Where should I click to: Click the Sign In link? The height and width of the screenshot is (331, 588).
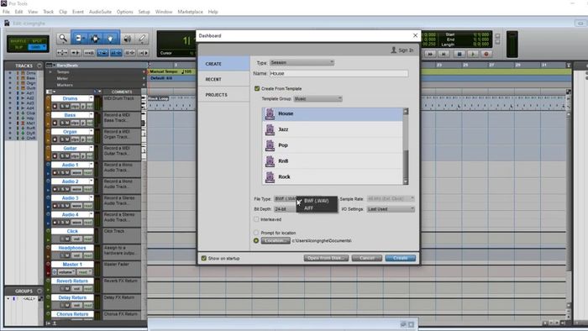click(x=406, y=50)
